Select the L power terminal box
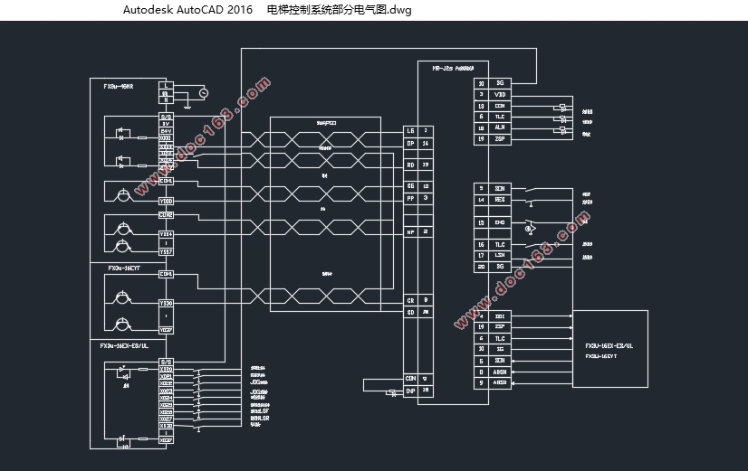Screen dimensions: 748x471 [166, 85]
